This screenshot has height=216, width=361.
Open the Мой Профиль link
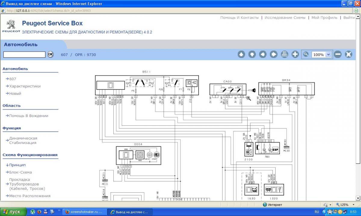coord(324,18)
